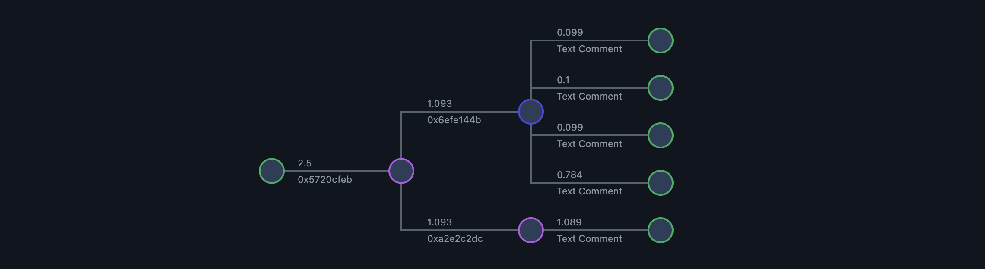The image size is (985, 269).
Task: Click the green leaf node on the 0.784 edge
Action: pyautogui.click(x=661, y=183)
